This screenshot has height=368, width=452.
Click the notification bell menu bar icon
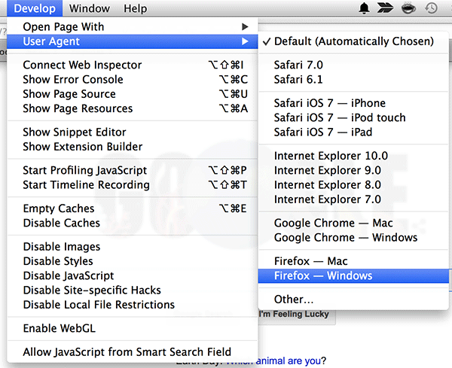point(365,9)
